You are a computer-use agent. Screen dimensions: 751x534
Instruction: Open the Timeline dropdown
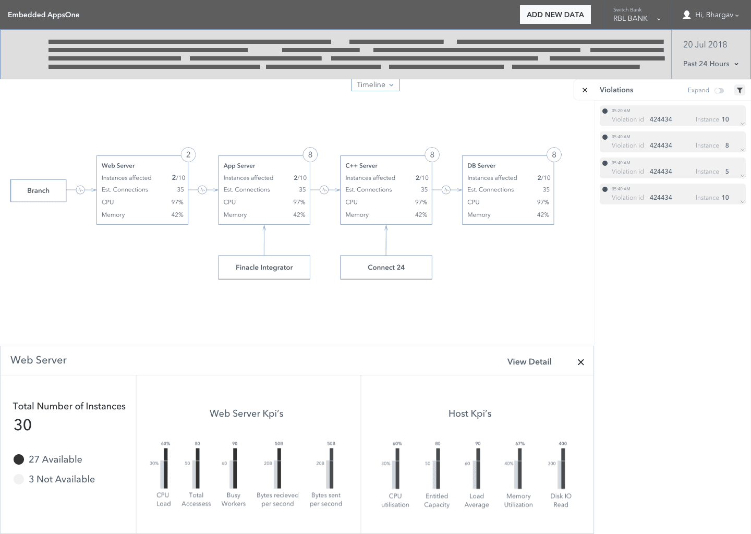[x=375, y=84]
